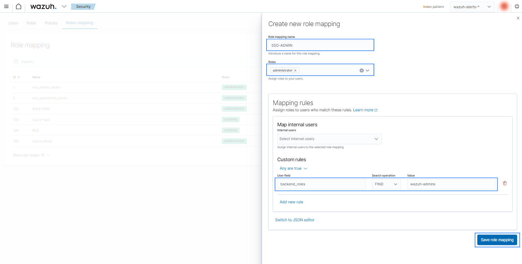Open the Select internal users dropdown
This screenshot has width=522, height=264.
tap(329, 139)
